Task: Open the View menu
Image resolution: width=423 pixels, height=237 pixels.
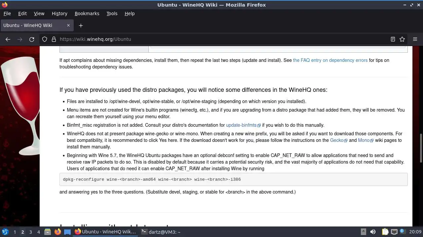Action: click(39, 13)
